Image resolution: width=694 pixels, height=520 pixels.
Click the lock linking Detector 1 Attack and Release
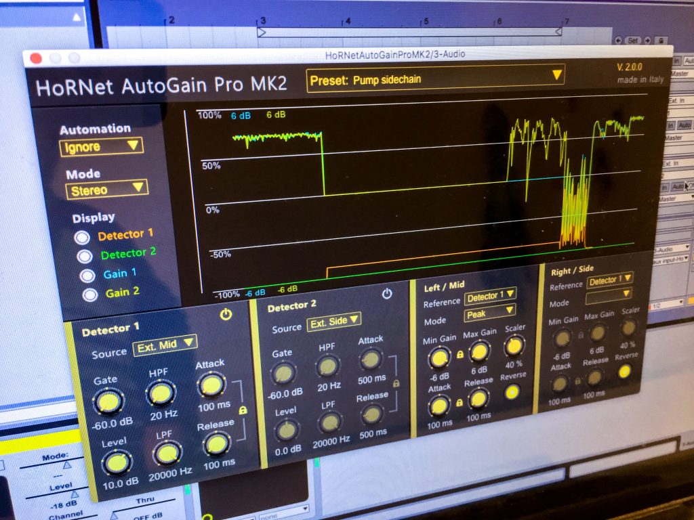(242, 412)
